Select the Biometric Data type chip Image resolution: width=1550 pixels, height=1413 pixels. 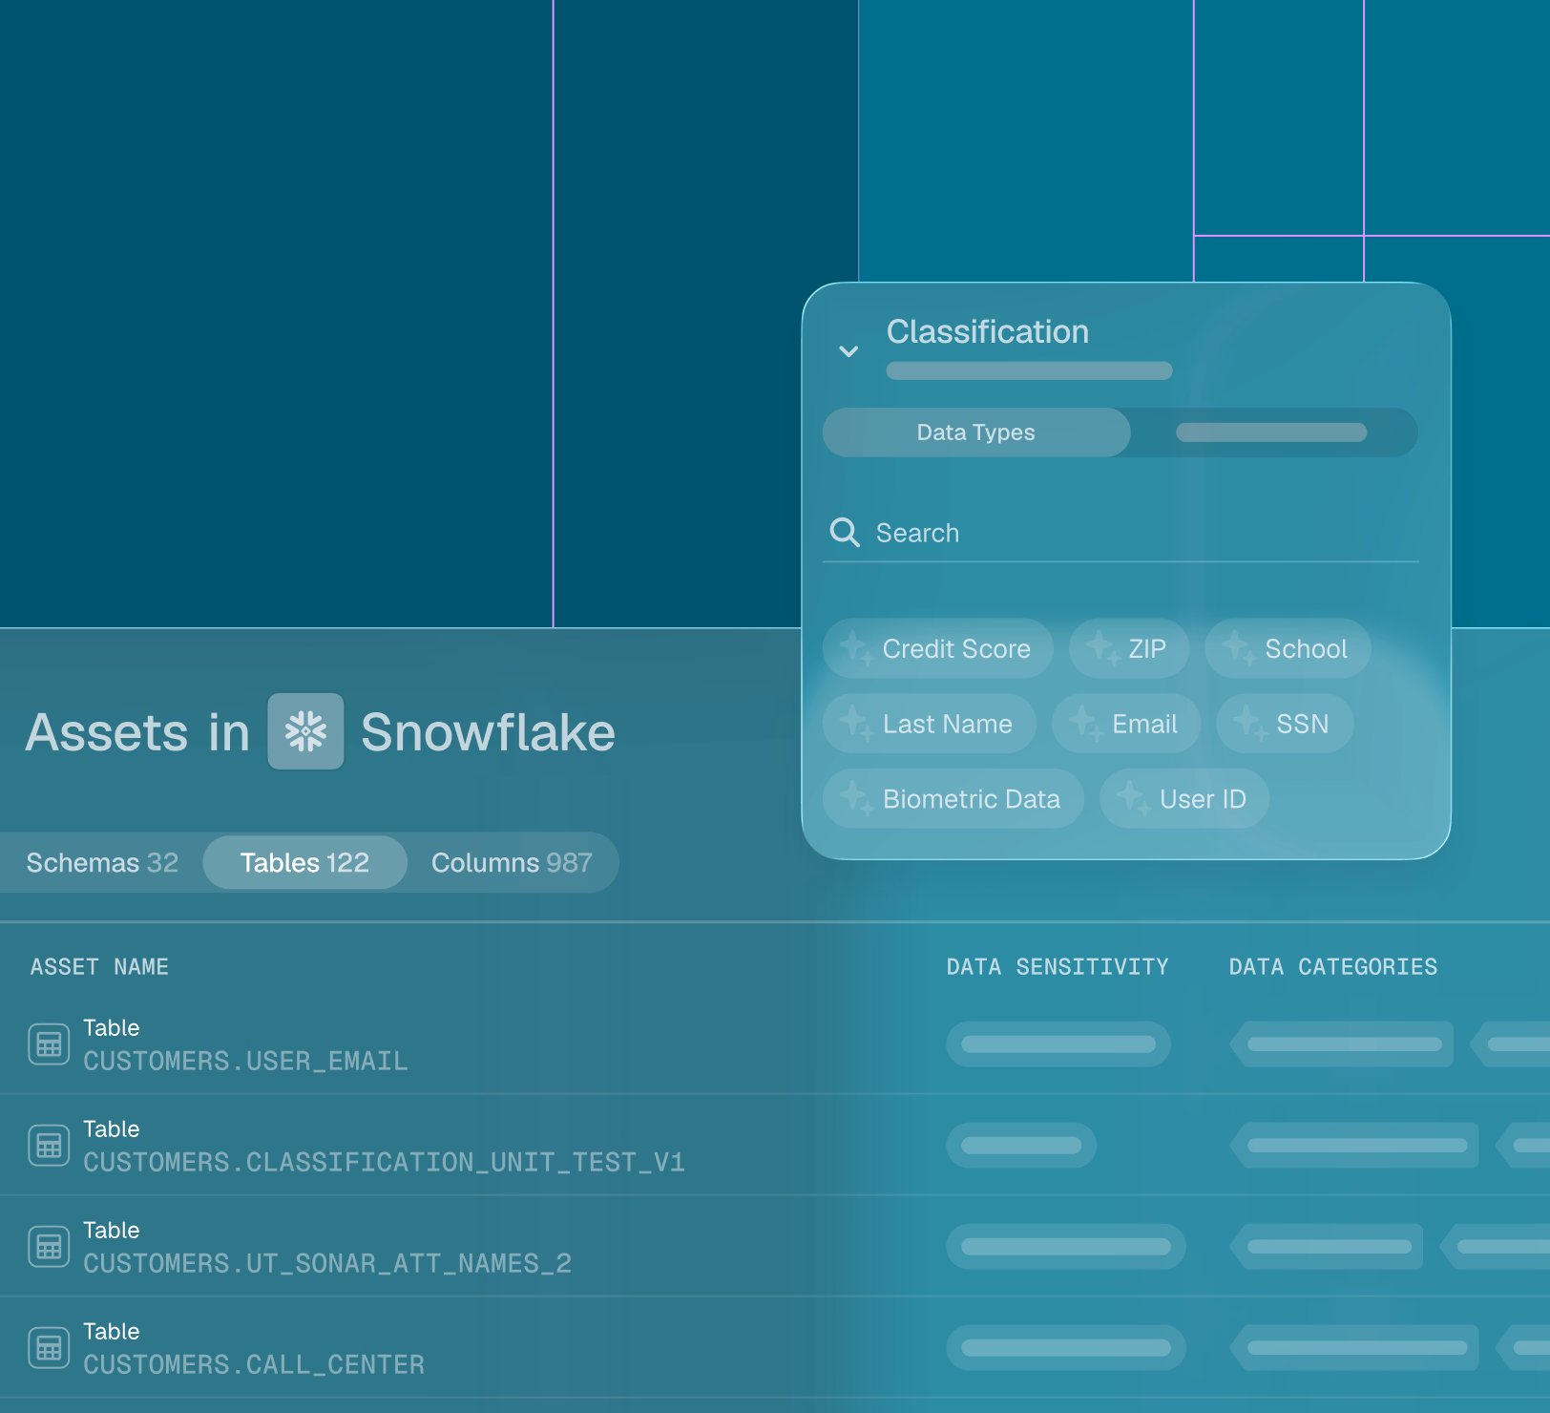[x=953, y=798]
